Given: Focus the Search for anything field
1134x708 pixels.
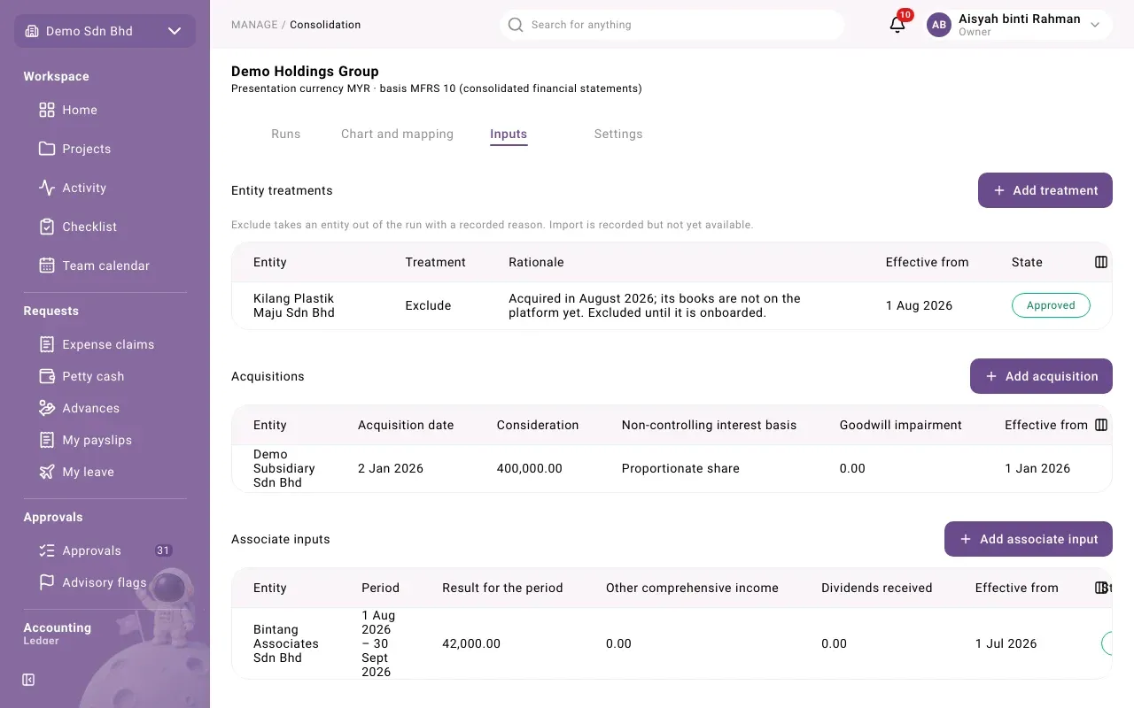Looking at the screenshot, I should click(672, 25).
